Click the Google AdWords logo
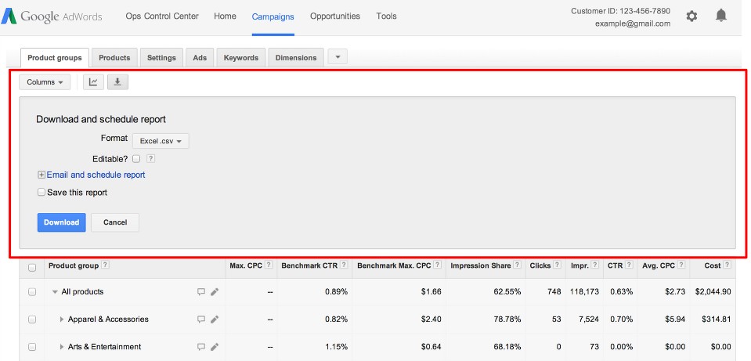 [52, 16]
